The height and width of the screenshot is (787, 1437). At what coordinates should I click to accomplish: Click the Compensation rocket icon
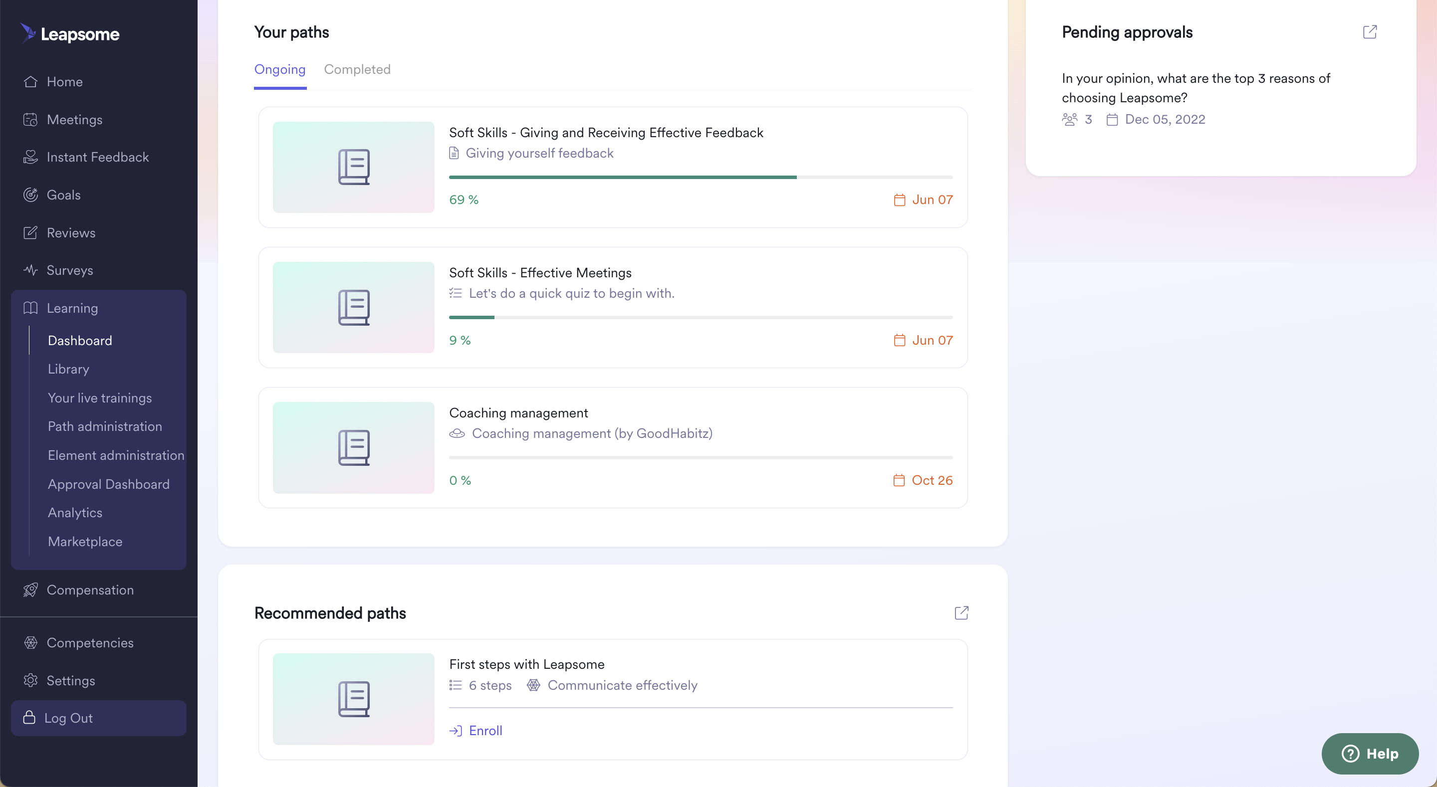(x=30, y=590)
